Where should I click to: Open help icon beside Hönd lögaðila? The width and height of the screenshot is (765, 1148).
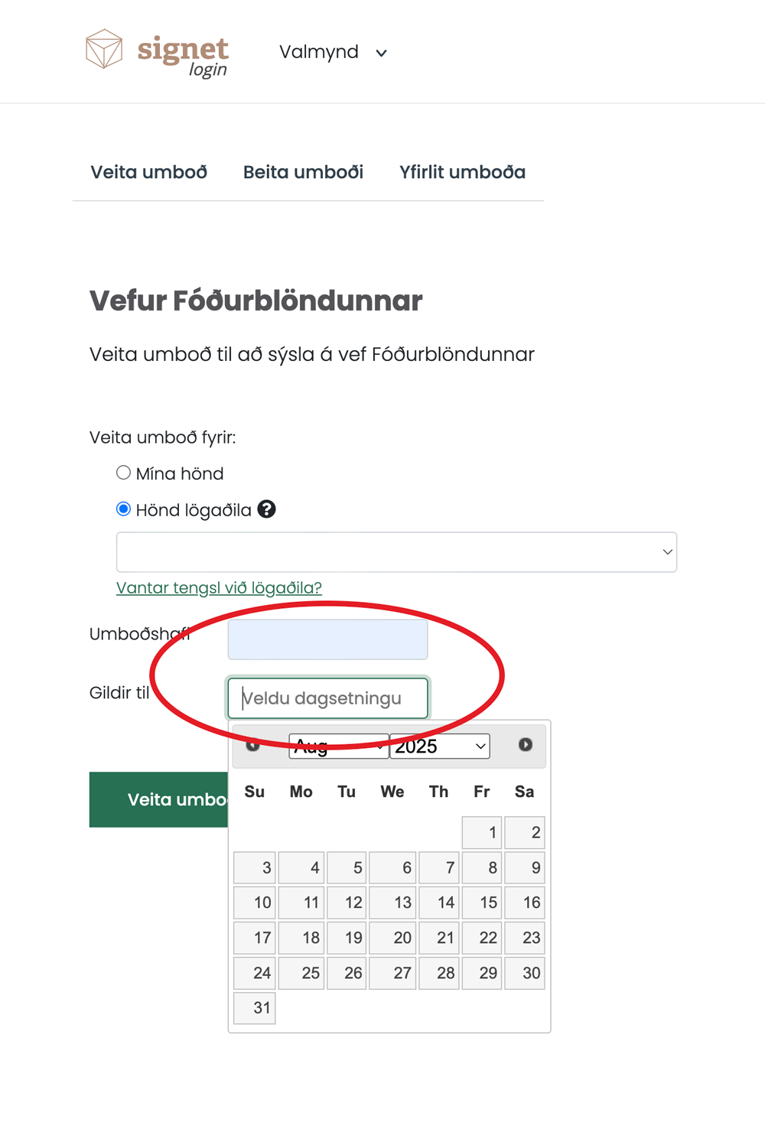(266, 509)
